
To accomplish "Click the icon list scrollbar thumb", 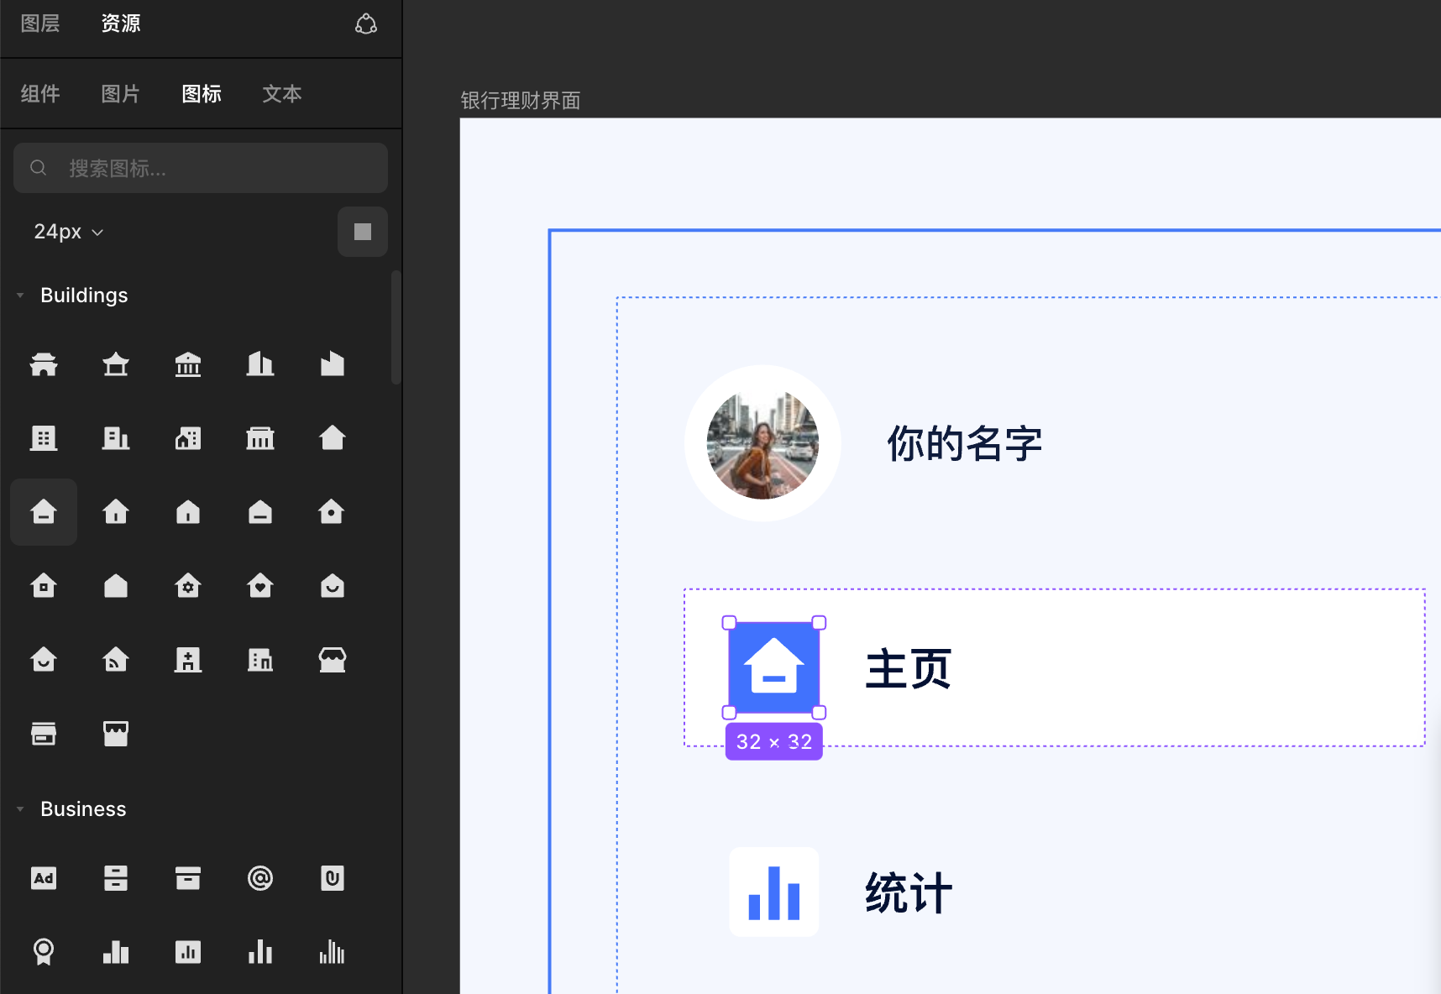I will point(396,327).
